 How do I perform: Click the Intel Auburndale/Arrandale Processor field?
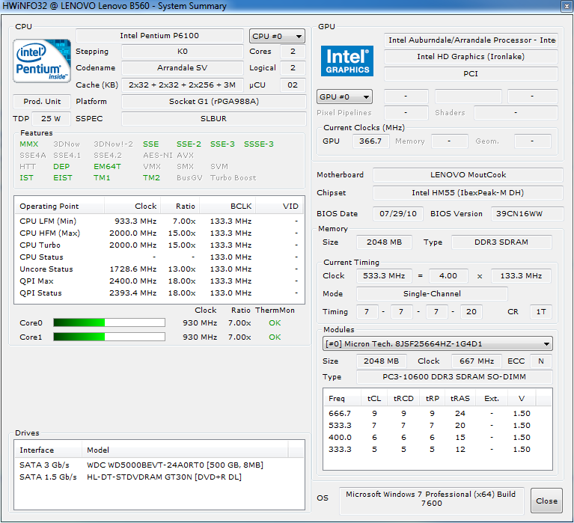pos(471,40)
